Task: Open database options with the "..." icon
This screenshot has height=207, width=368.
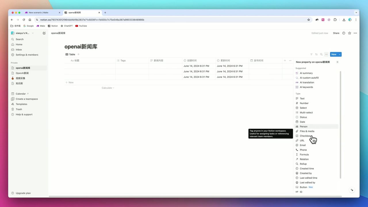Action: click(326, 54)
